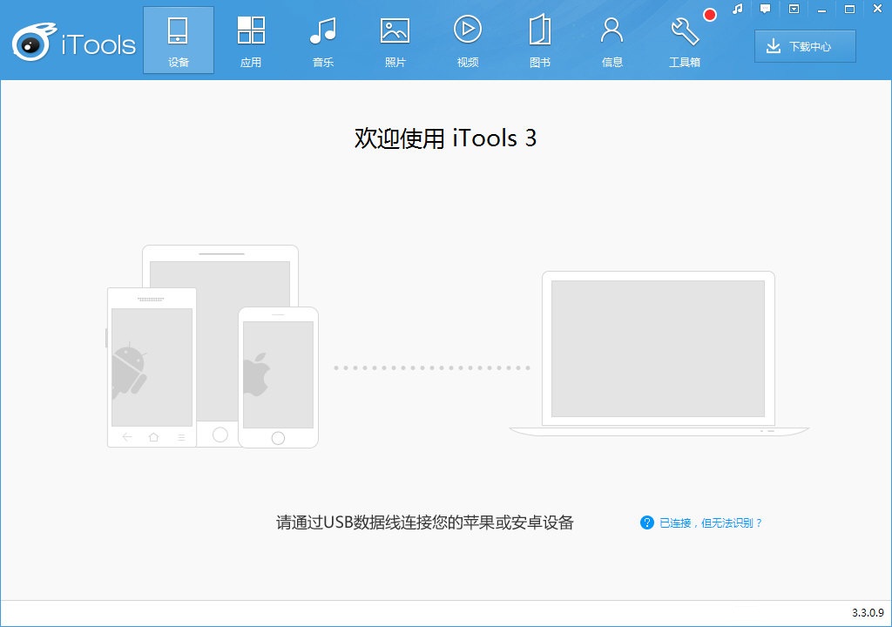Open the title bar dropdown menu icon
This screenshot has height=627, width=892.
point(794,9)
